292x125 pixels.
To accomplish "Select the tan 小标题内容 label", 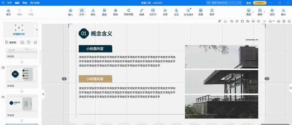I will (95, 79).
